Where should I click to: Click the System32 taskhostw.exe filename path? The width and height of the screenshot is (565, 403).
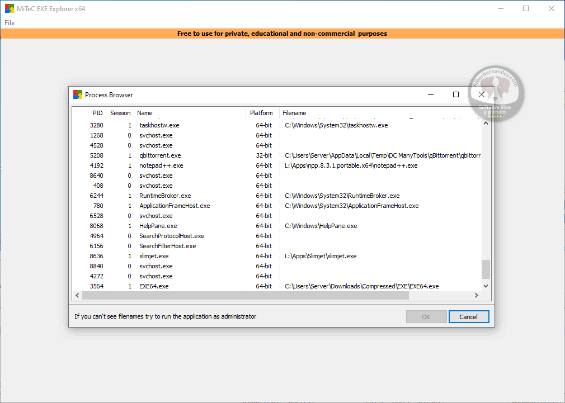click(336, 125)
